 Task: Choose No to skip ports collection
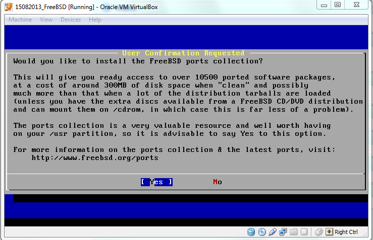tap(218, 182)
